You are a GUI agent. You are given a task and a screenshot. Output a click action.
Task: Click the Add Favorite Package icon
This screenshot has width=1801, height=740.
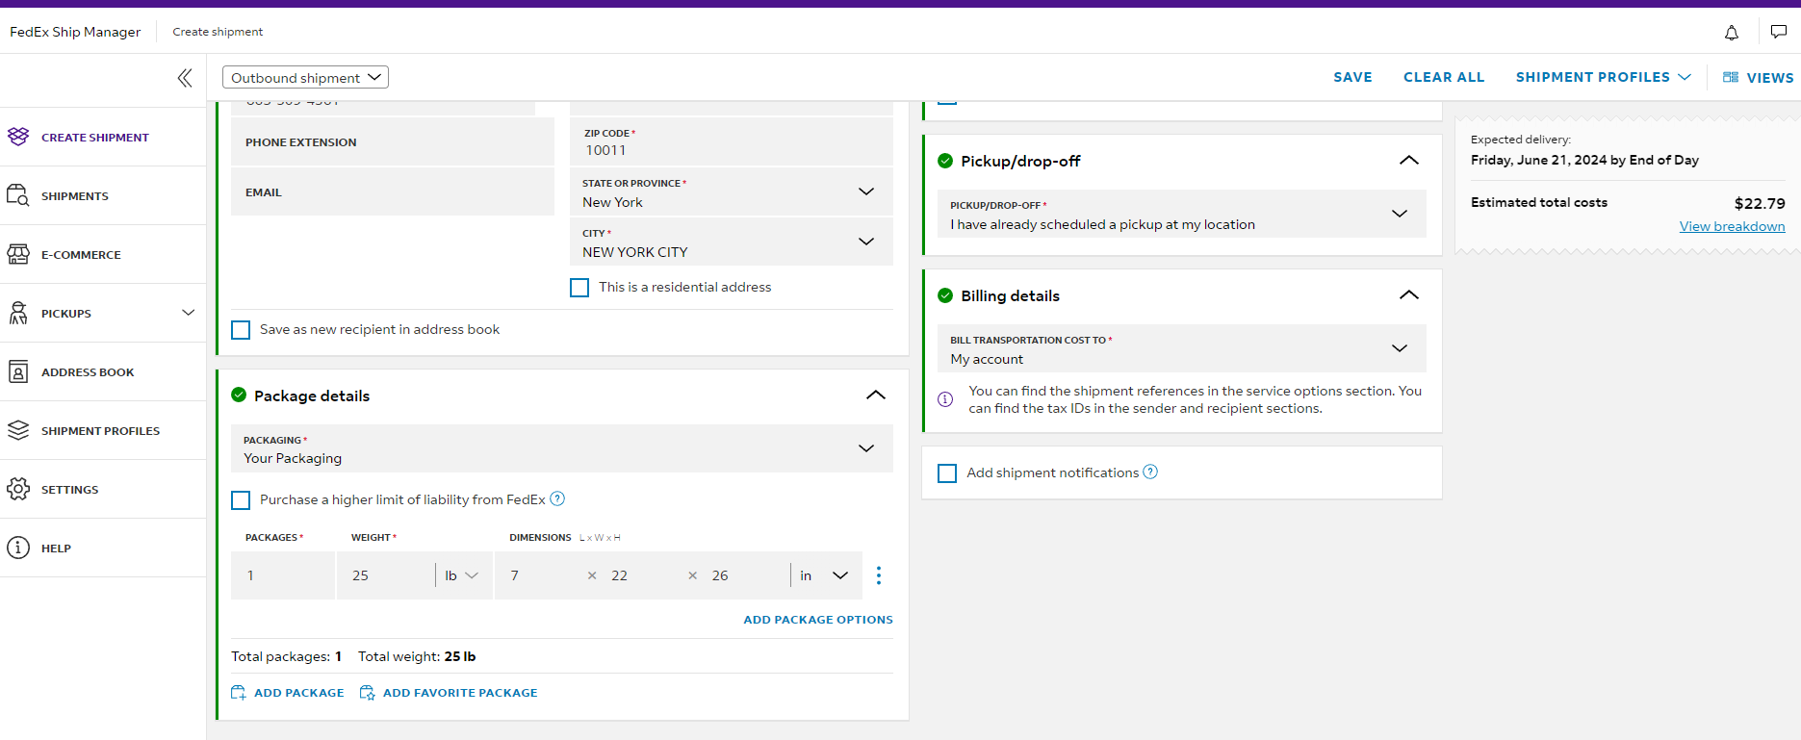[367, 693]
